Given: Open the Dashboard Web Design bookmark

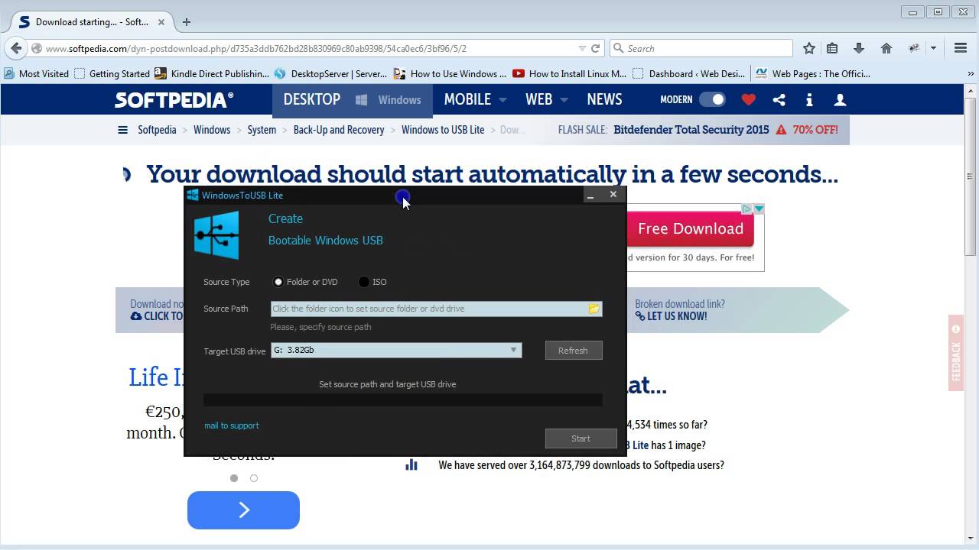Looking at the screenshot, I should tap(688, 74).
